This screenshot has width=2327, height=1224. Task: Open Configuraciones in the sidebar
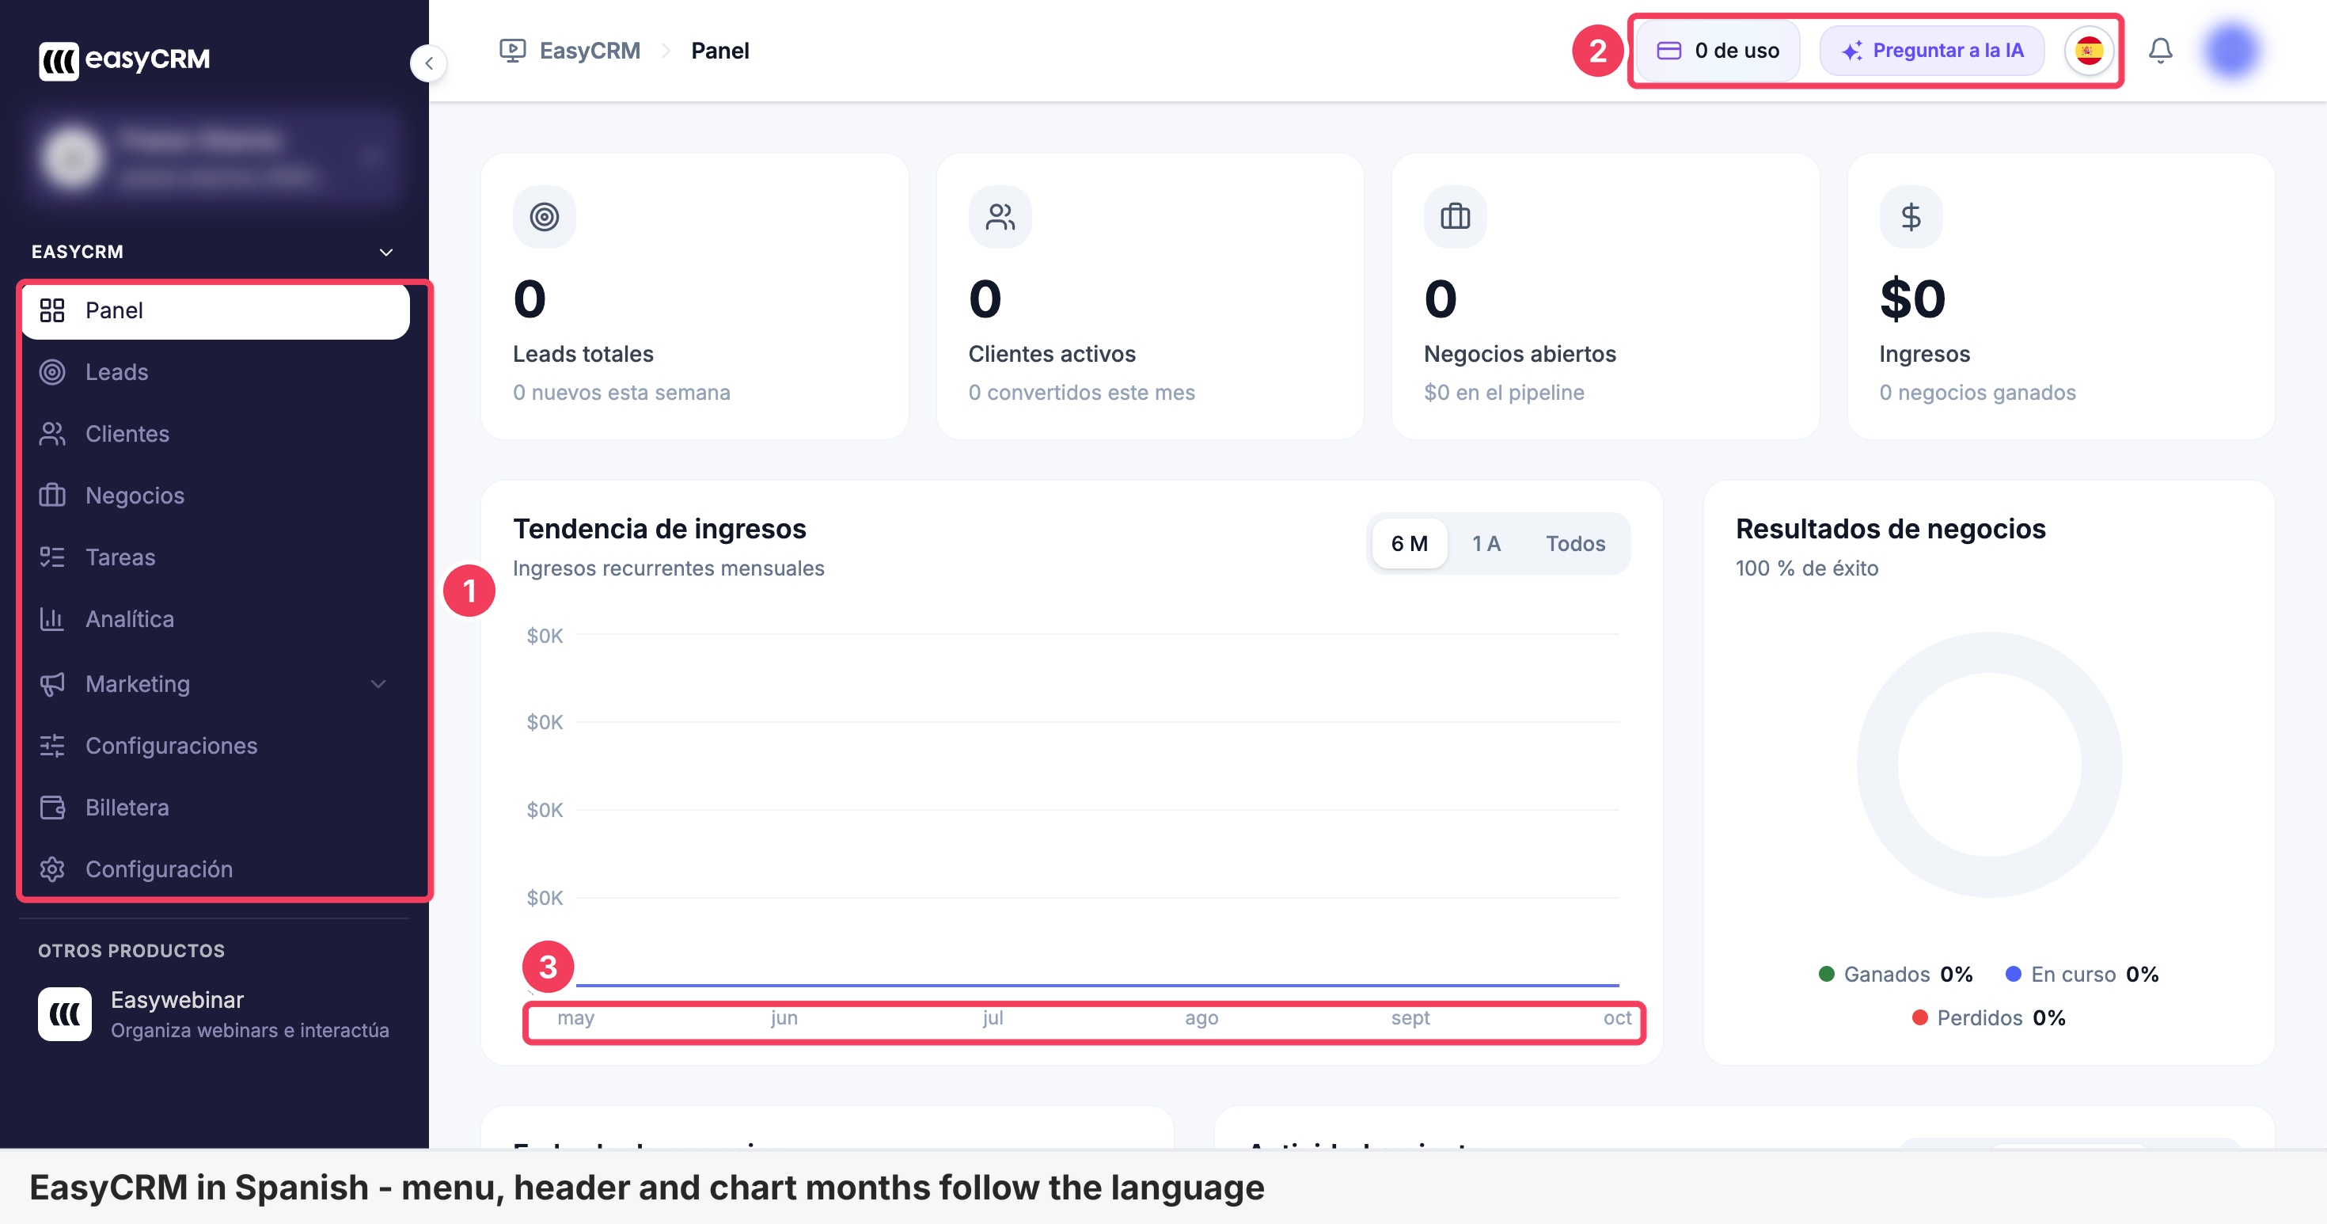coord(215,745)
